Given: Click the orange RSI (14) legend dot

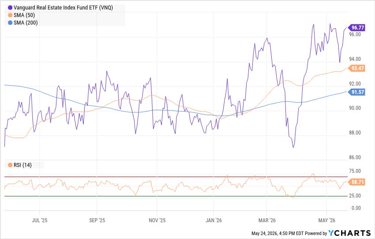Looking at the screenshot, I should coord(10,165).
